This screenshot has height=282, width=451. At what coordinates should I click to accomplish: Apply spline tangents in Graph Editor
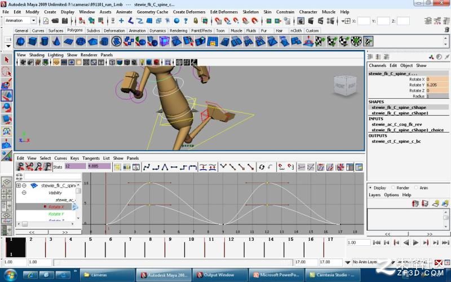(147, 167)
